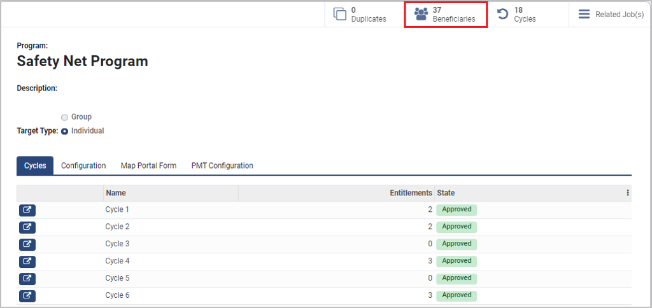652x308 pixels.
Task: Open Cycle 2 record via external-link icon
Action: [x=27, y=227]
